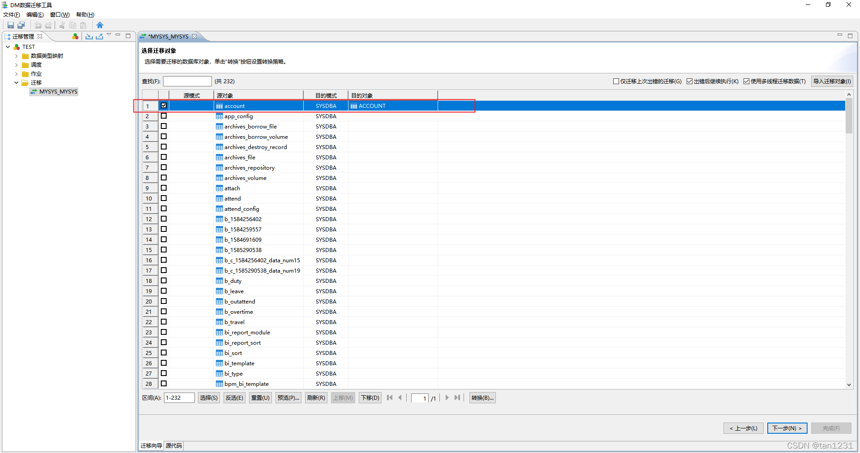
Task: Open the Home page icon
Action: [x=100, y=25]
